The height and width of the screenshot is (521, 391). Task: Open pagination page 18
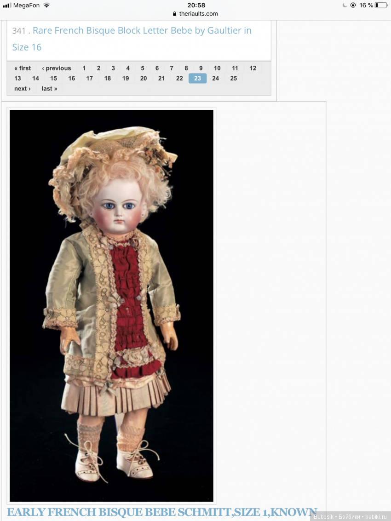(107, 79)
